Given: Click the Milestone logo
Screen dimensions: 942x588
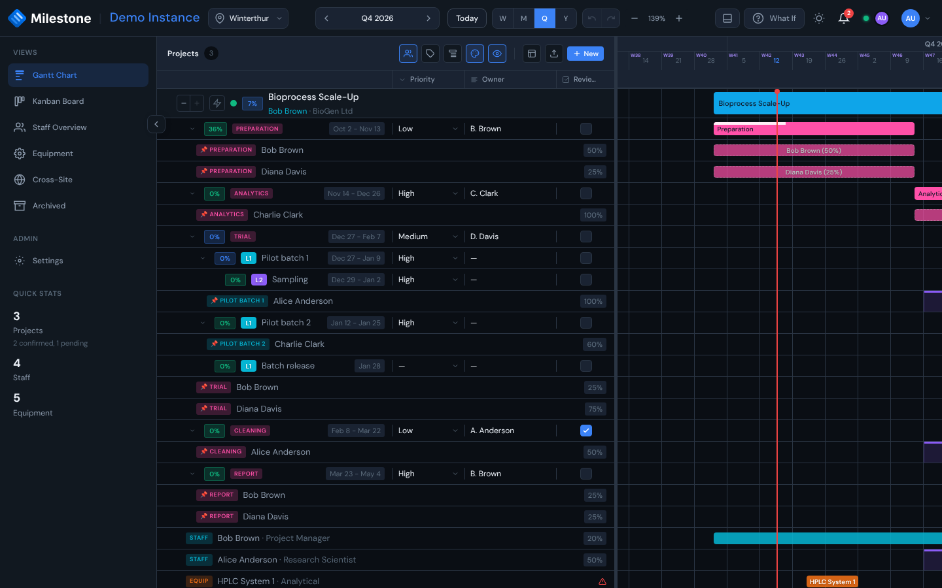Looking at the screenshot, I should pyautogui.click(x=50, y=18).
